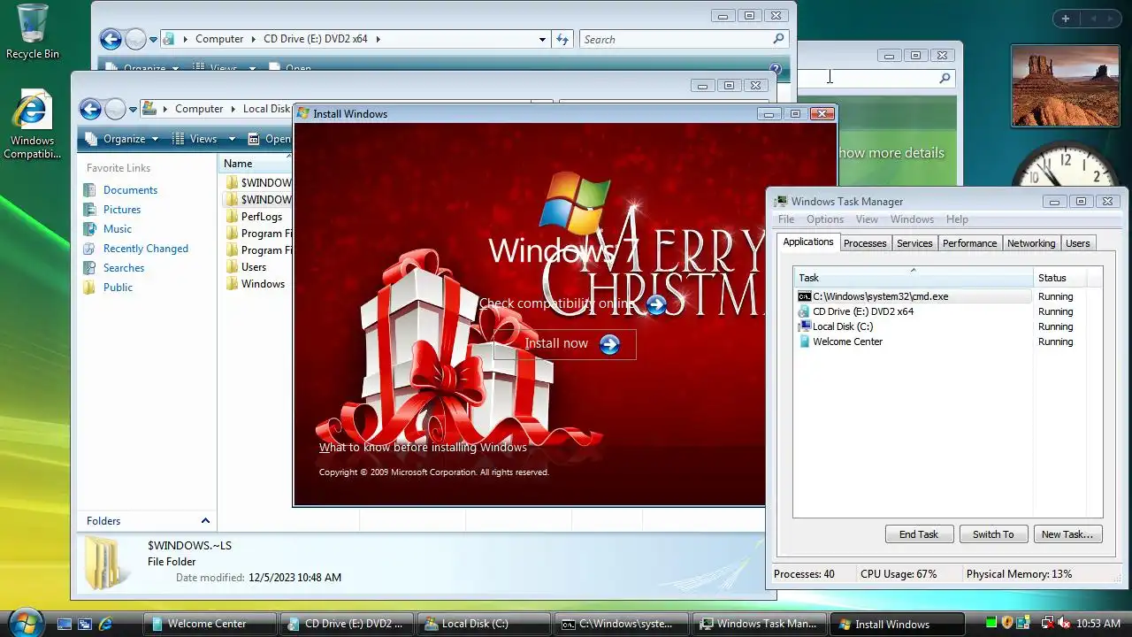Select the Windows folder icon in Local Disk
The image size is (1132, 637).
click(x=232, y=284)
